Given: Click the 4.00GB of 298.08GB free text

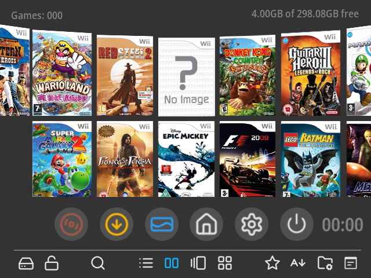Looking at the screenshot, I should point(305,14).
